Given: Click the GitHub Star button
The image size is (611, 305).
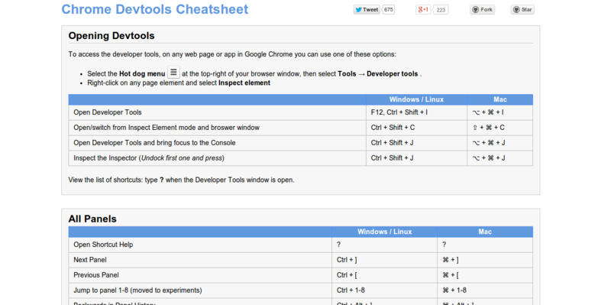Looking at the screenshot, I should (522, 10).
